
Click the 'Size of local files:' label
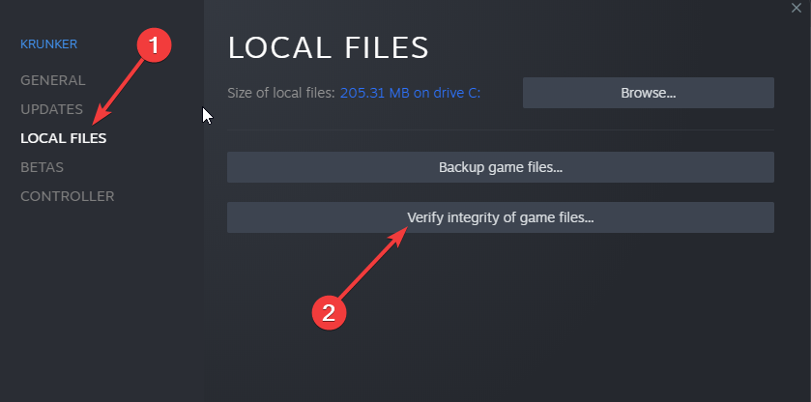[x=281, y=93]
